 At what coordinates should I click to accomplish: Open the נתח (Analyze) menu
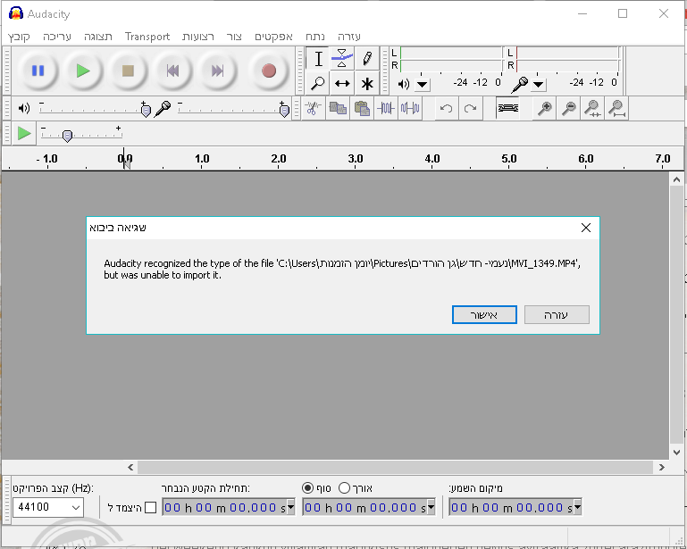[315, 37]
